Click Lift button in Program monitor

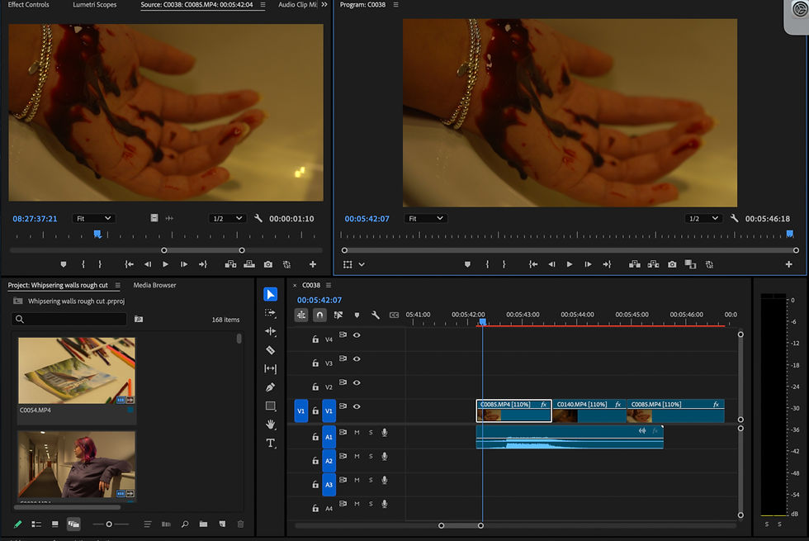635,264
